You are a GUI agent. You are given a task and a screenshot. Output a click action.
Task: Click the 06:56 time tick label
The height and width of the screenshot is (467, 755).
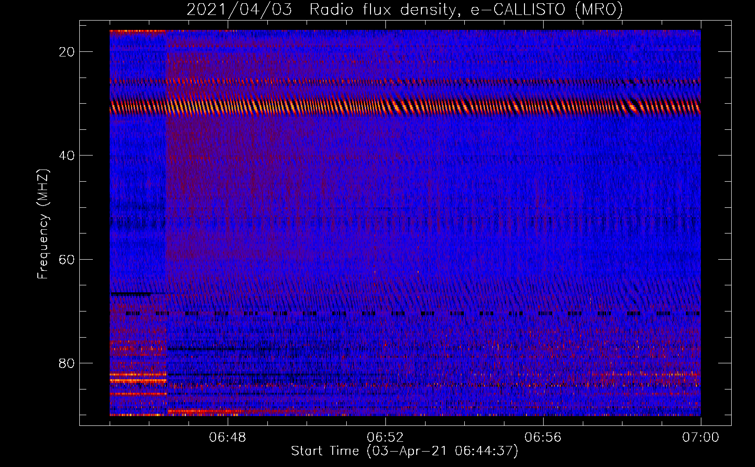pos(543,438)
